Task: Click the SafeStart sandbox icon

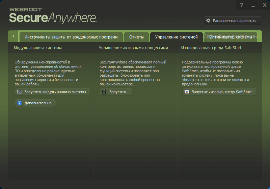Action: [187, 92]
